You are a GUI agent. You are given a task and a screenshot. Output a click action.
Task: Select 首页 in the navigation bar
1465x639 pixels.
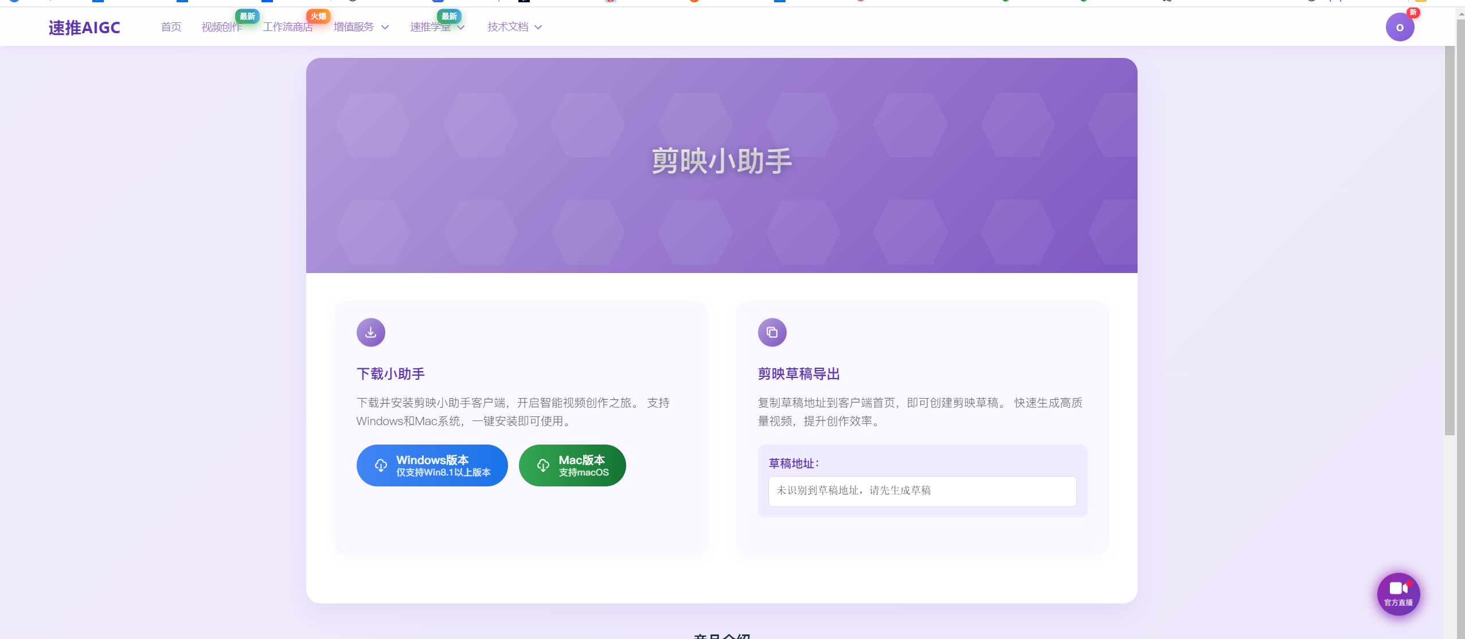(170, 26)
